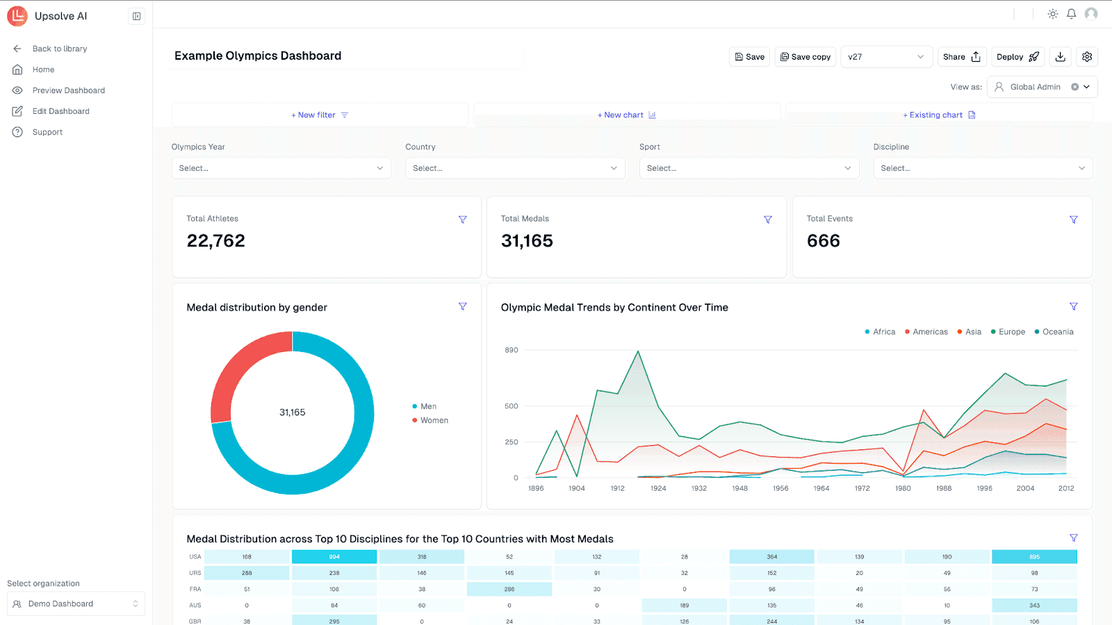Click the filter icon on the gender donut chart

463,306
